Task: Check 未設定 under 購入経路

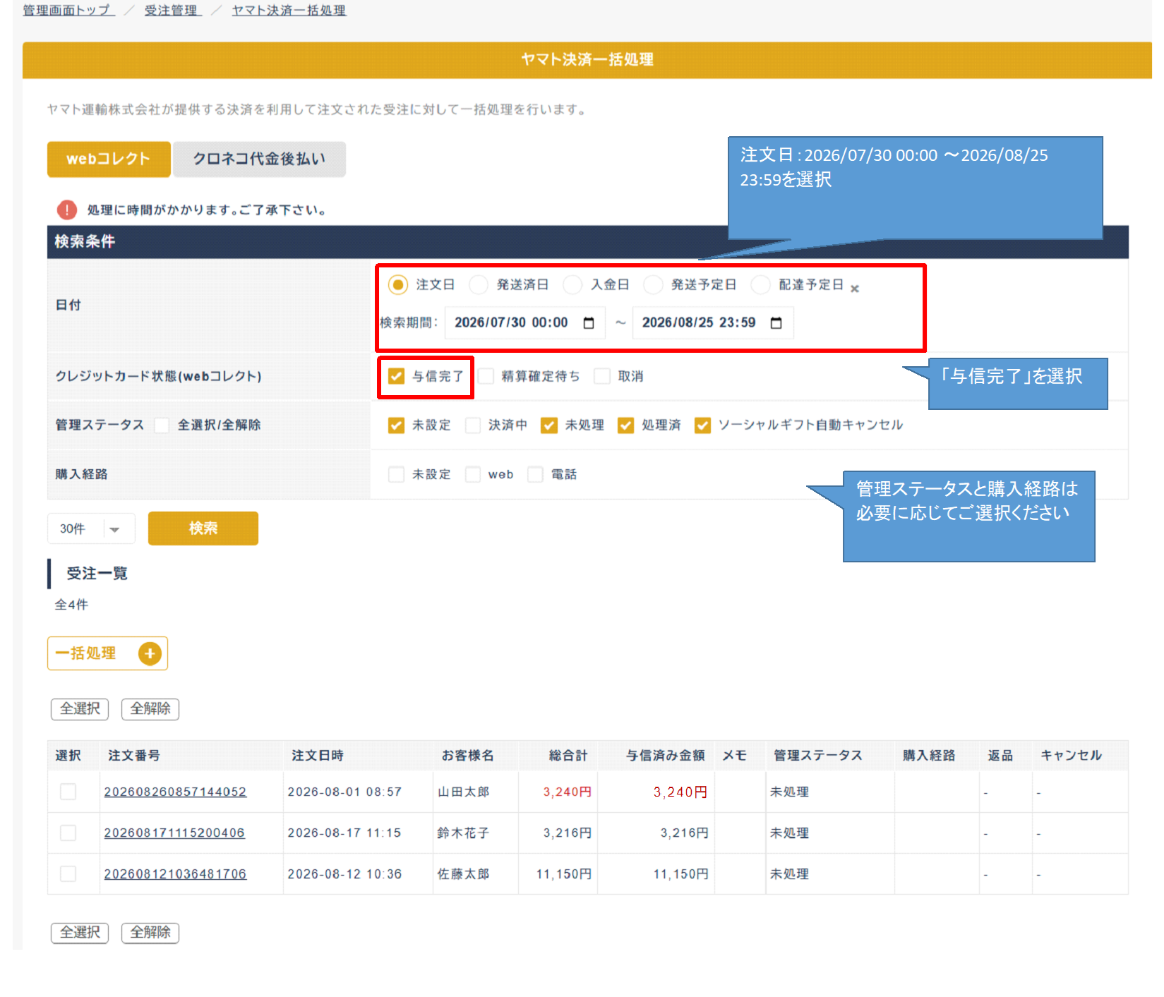Action: point(396,474)
